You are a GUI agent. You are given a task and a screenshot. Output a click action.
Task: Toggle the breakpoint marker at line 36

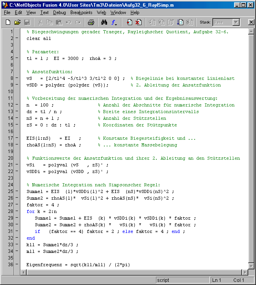[17, 264]
